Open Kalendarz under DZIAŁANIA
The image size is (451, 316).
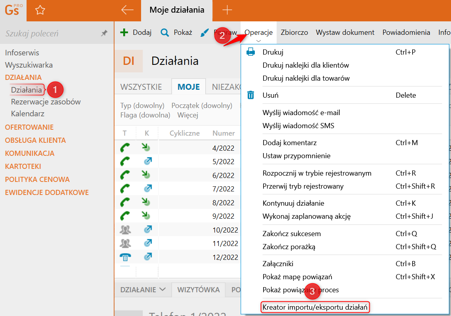coord(28,114)
